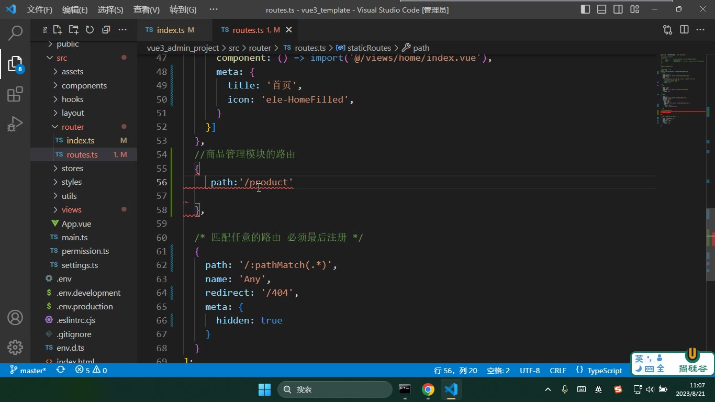Click the master* branch indicator

(x=28, y=370)
